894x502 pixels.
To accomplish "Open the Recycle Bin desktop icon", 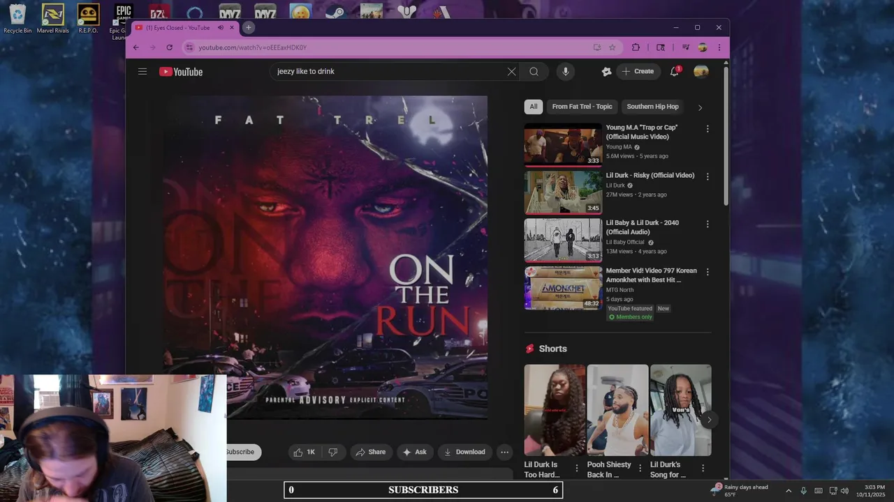I will coord(17,19).
